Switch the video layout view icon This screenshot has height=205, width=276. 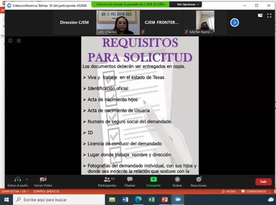point(260,15)
